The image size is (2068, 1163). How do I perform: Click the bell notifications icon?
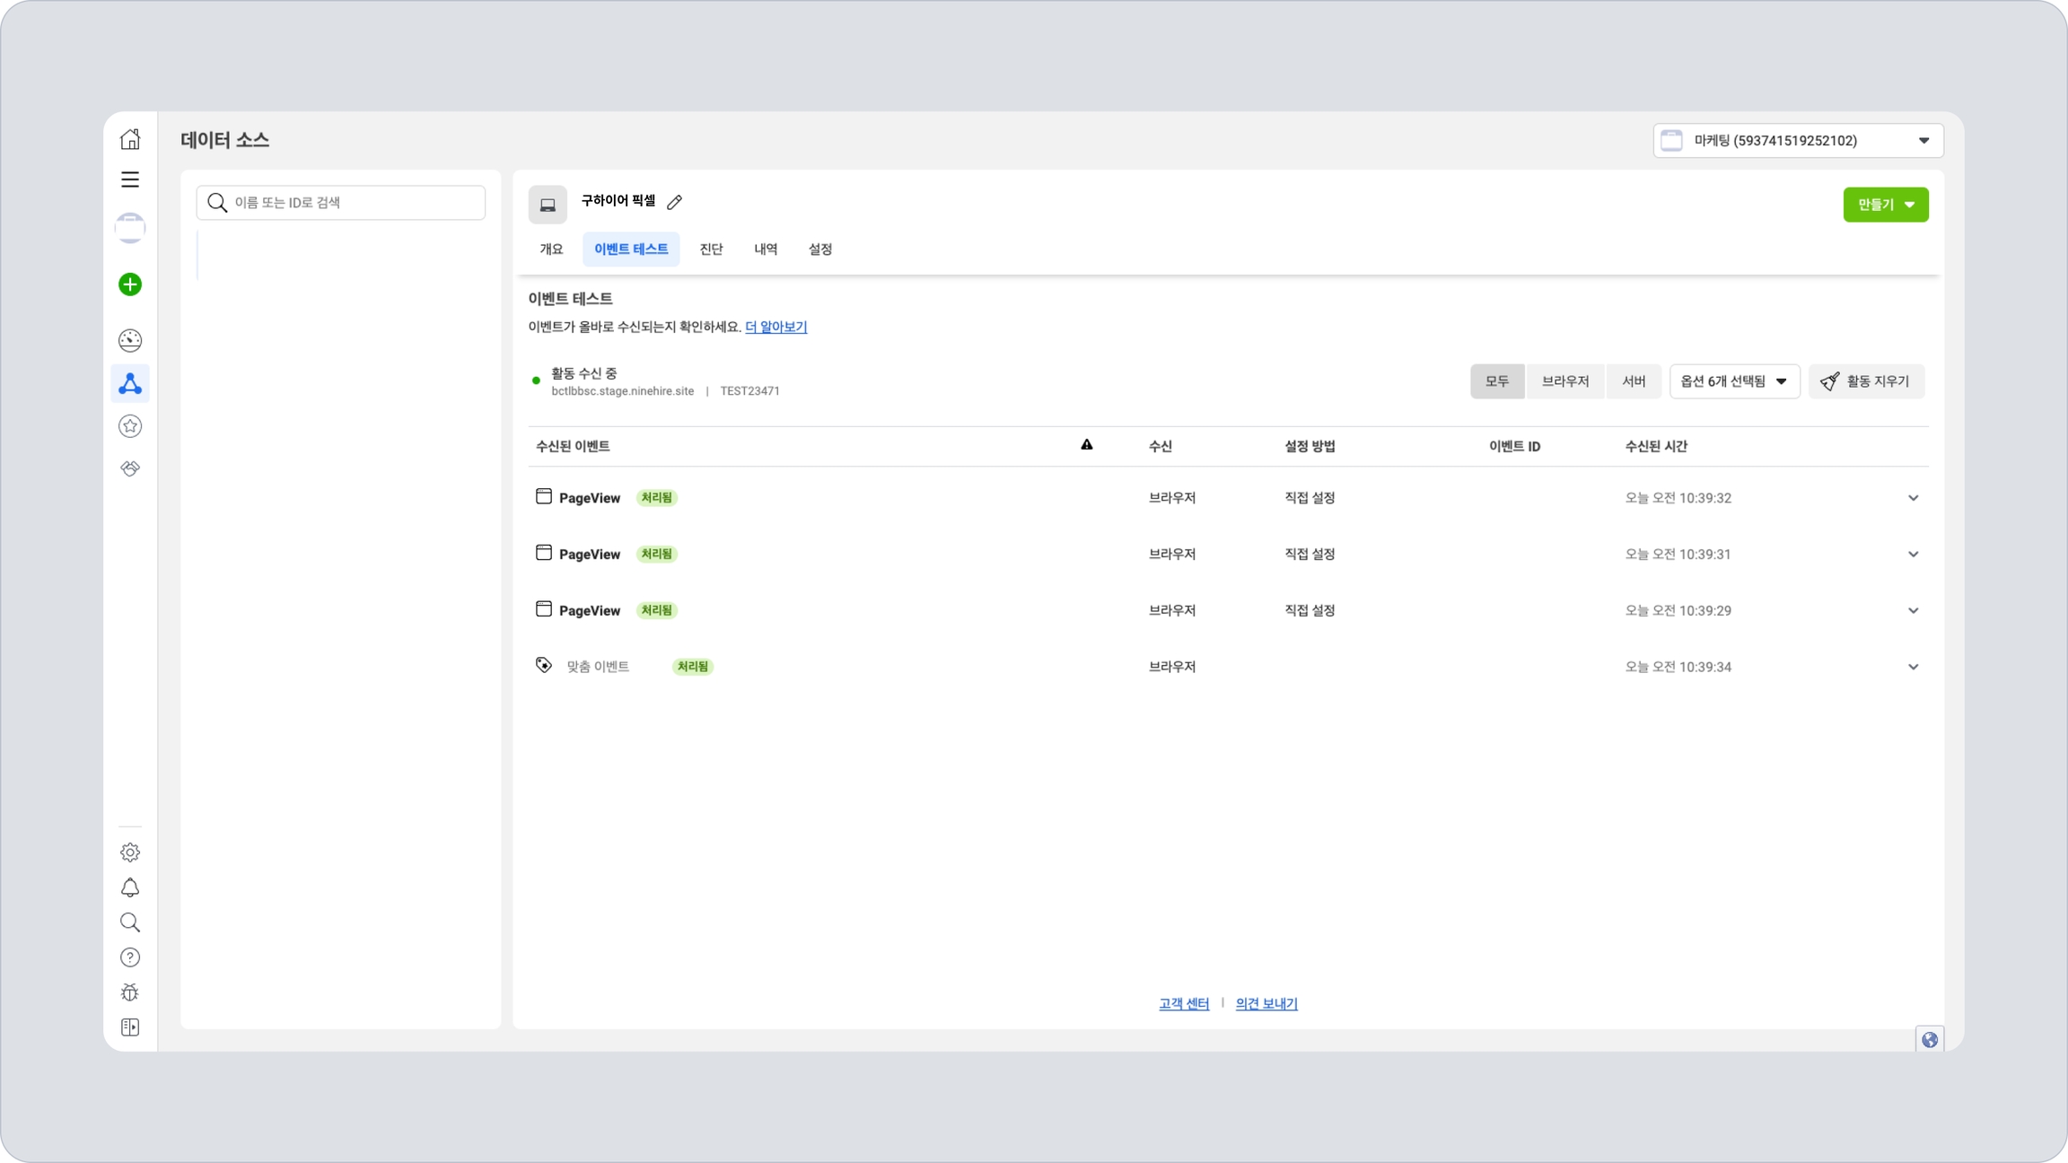click(130, 888)
